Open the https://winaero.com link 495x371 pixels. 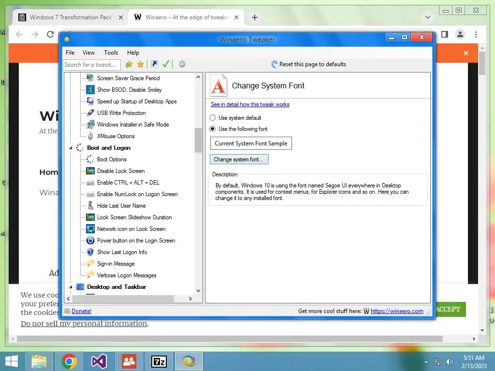[397, 311]
